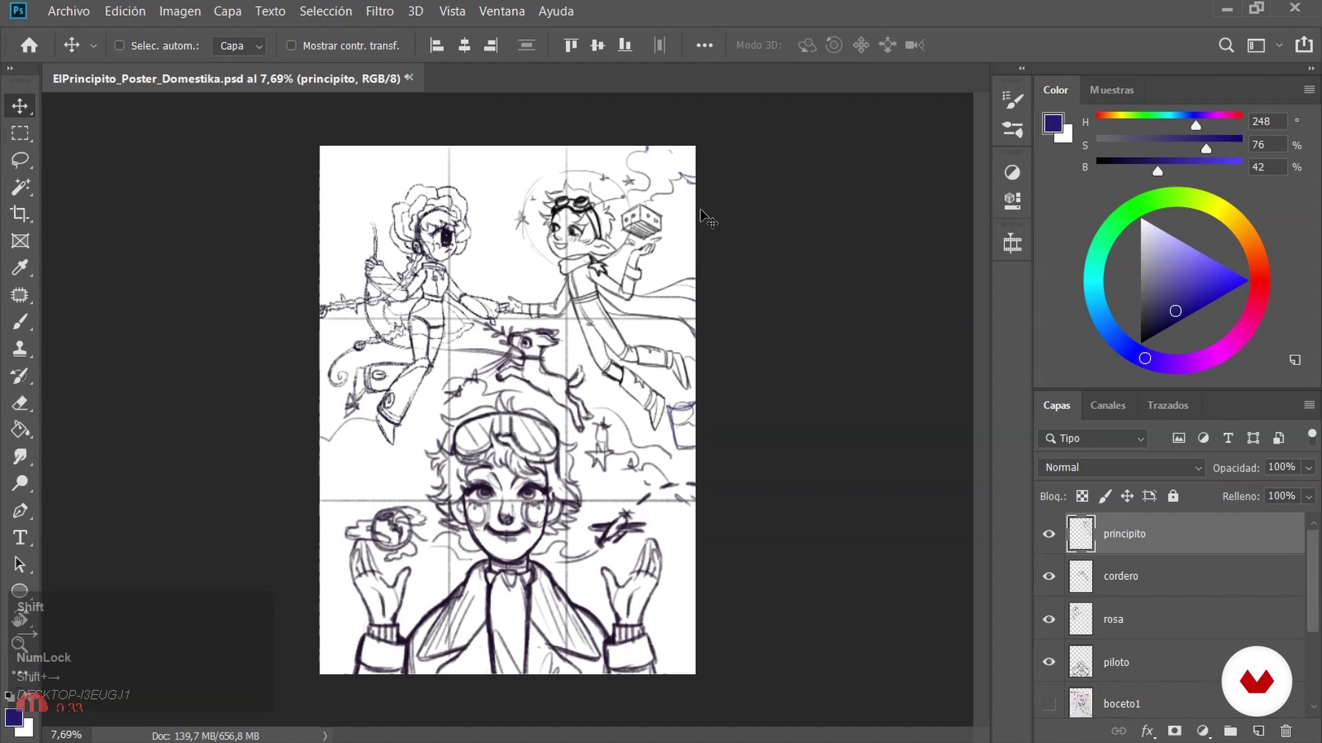Switch to the Canales tab
1322x743 pixels.
(1107, 405)
